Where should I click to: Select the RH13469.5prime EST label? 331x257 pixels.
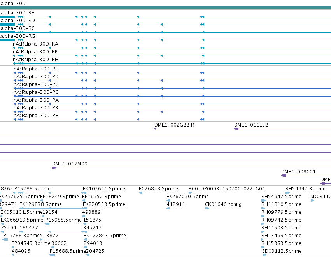[281, 236]
